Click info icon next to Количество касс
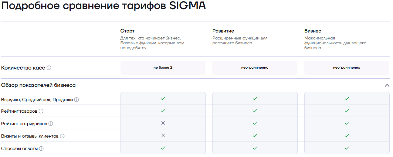This screenshot has height=157, width=393. (49, 68)
